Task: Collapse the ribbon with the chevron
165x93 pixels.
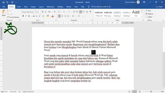Action: [x=163, y=20]
